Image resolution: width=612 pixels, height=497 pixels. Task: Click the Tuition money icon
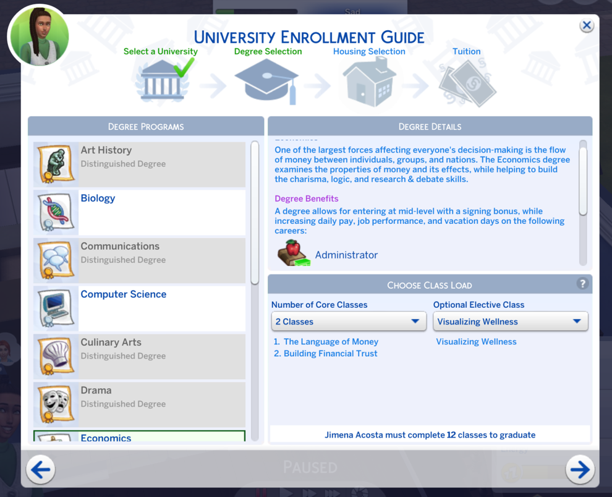click(x=467, y=82)
